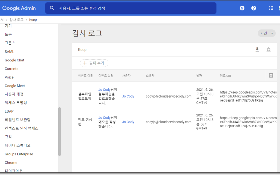Image resolution: width=280 pixels, height=175 pixels.
Task: Open Voice audit log
Action: [x=9, y=77]
